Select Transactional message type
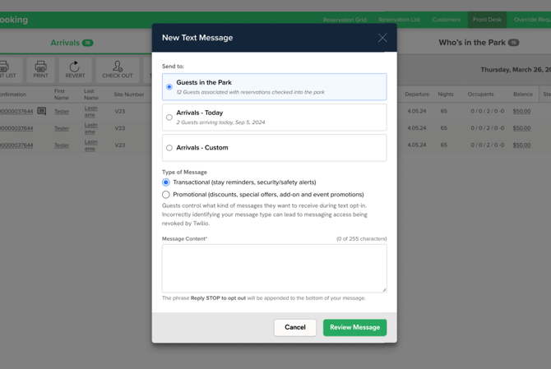This screenshot has height=369, width=551. pyautogui.click(x=166, y=182)
